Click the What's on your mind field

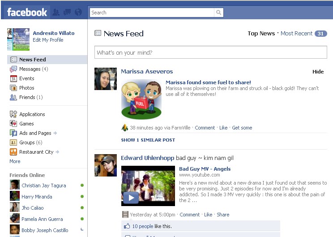point(211,52)
